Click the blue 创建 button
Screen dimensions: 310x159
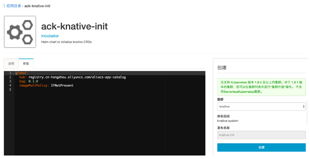pos(261,147)
